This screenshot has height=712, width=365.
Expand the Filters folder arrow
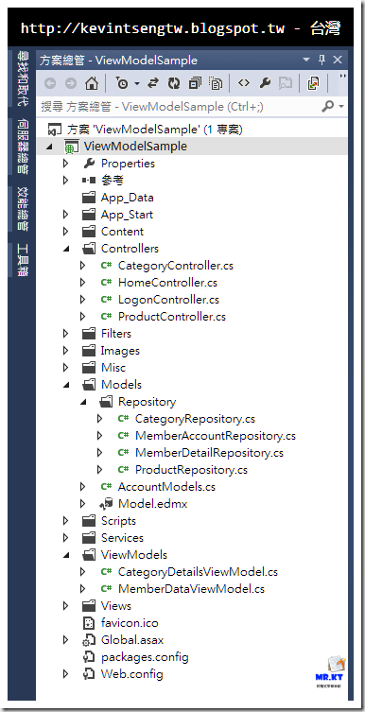click(66, 334)
